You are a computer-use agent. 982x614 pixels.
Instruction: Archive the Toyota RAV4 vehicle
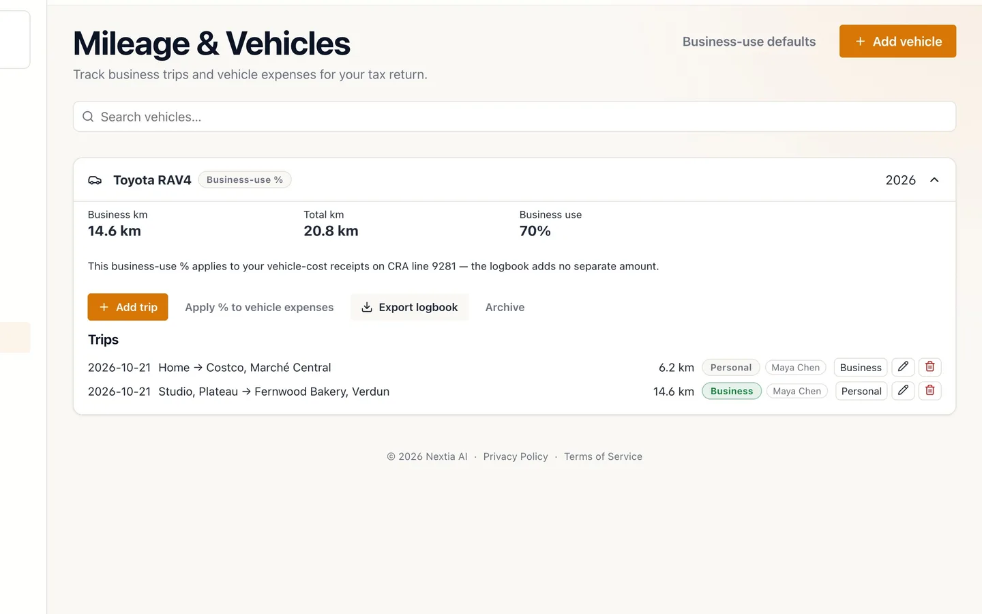tap(505, 307)
